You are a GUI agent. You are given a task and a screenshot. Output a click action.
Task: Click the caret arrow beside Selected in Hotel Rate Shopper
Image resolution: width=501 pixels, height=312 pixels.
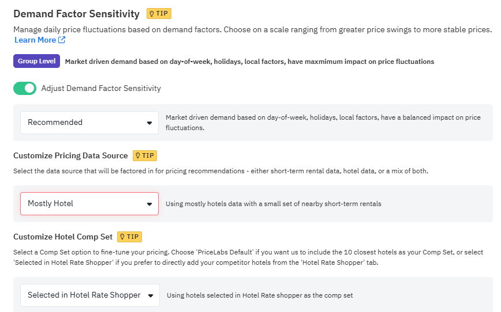point(151,295)
